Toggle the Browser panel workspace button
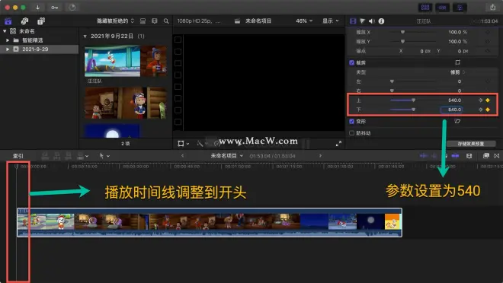The width and height of the screenshot is (503, 283). (x=425, y=8)
